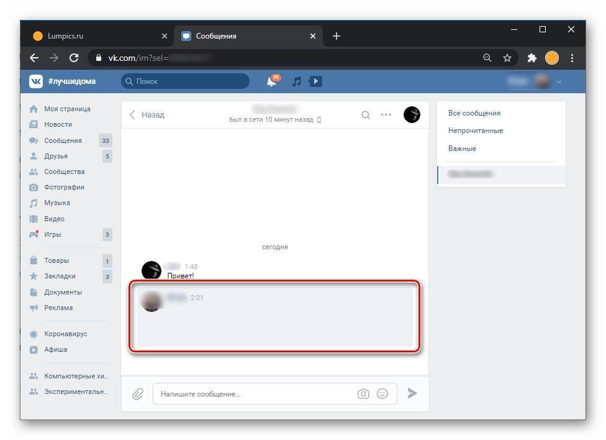The height and width of the screenshot is (440, 606).
Task: Open the notifications bell icon
Action: [272, 81]
